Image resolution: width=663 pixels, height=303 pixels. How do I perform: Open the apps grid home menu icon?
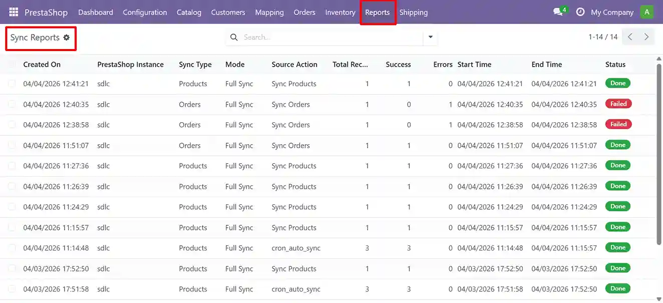click(14, 12)
